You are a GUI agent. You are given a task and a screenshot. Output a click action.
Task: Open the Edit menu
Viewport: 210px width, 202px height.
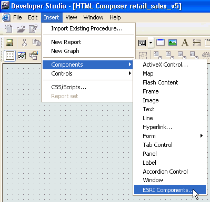point(33,17)
